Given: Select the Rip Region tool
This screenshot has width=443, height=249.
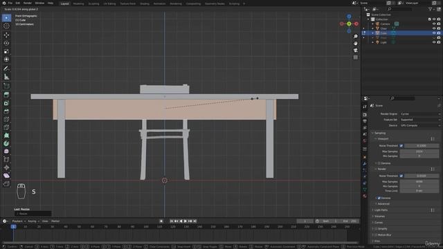Looking at the screenshot, I should pyautogui.click(x=6, y=184).
